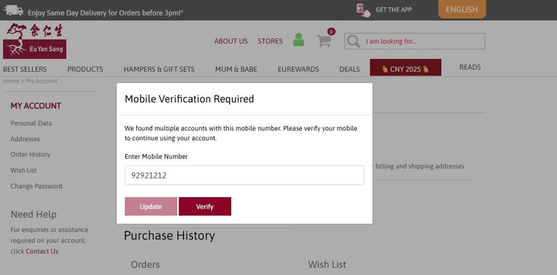Click the 'I am looking for' search box
The height and width of the screenshot is (275, 557).
[x=423, y=41]
